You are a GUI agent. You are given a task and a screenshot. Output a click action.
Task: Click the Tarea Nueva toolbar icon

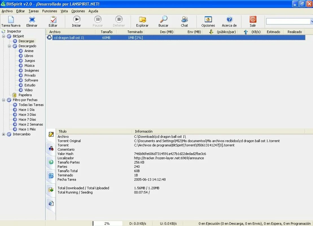click(x=11, y=19)
